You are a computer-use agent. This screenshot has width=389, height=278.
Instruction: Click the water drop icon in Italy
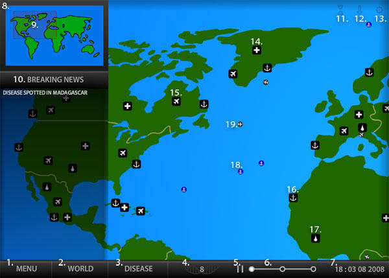tap(362, 128)
